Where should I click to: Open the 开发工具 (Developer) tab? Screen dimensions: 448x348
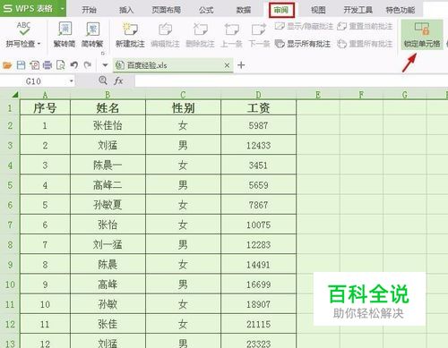coord(358,10)
